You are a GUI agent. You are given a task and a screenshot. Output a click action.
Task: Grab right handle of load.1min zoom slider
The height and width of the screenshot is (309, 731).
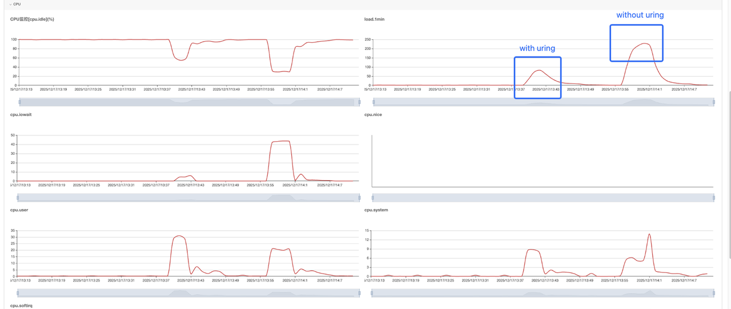[714, 102]
